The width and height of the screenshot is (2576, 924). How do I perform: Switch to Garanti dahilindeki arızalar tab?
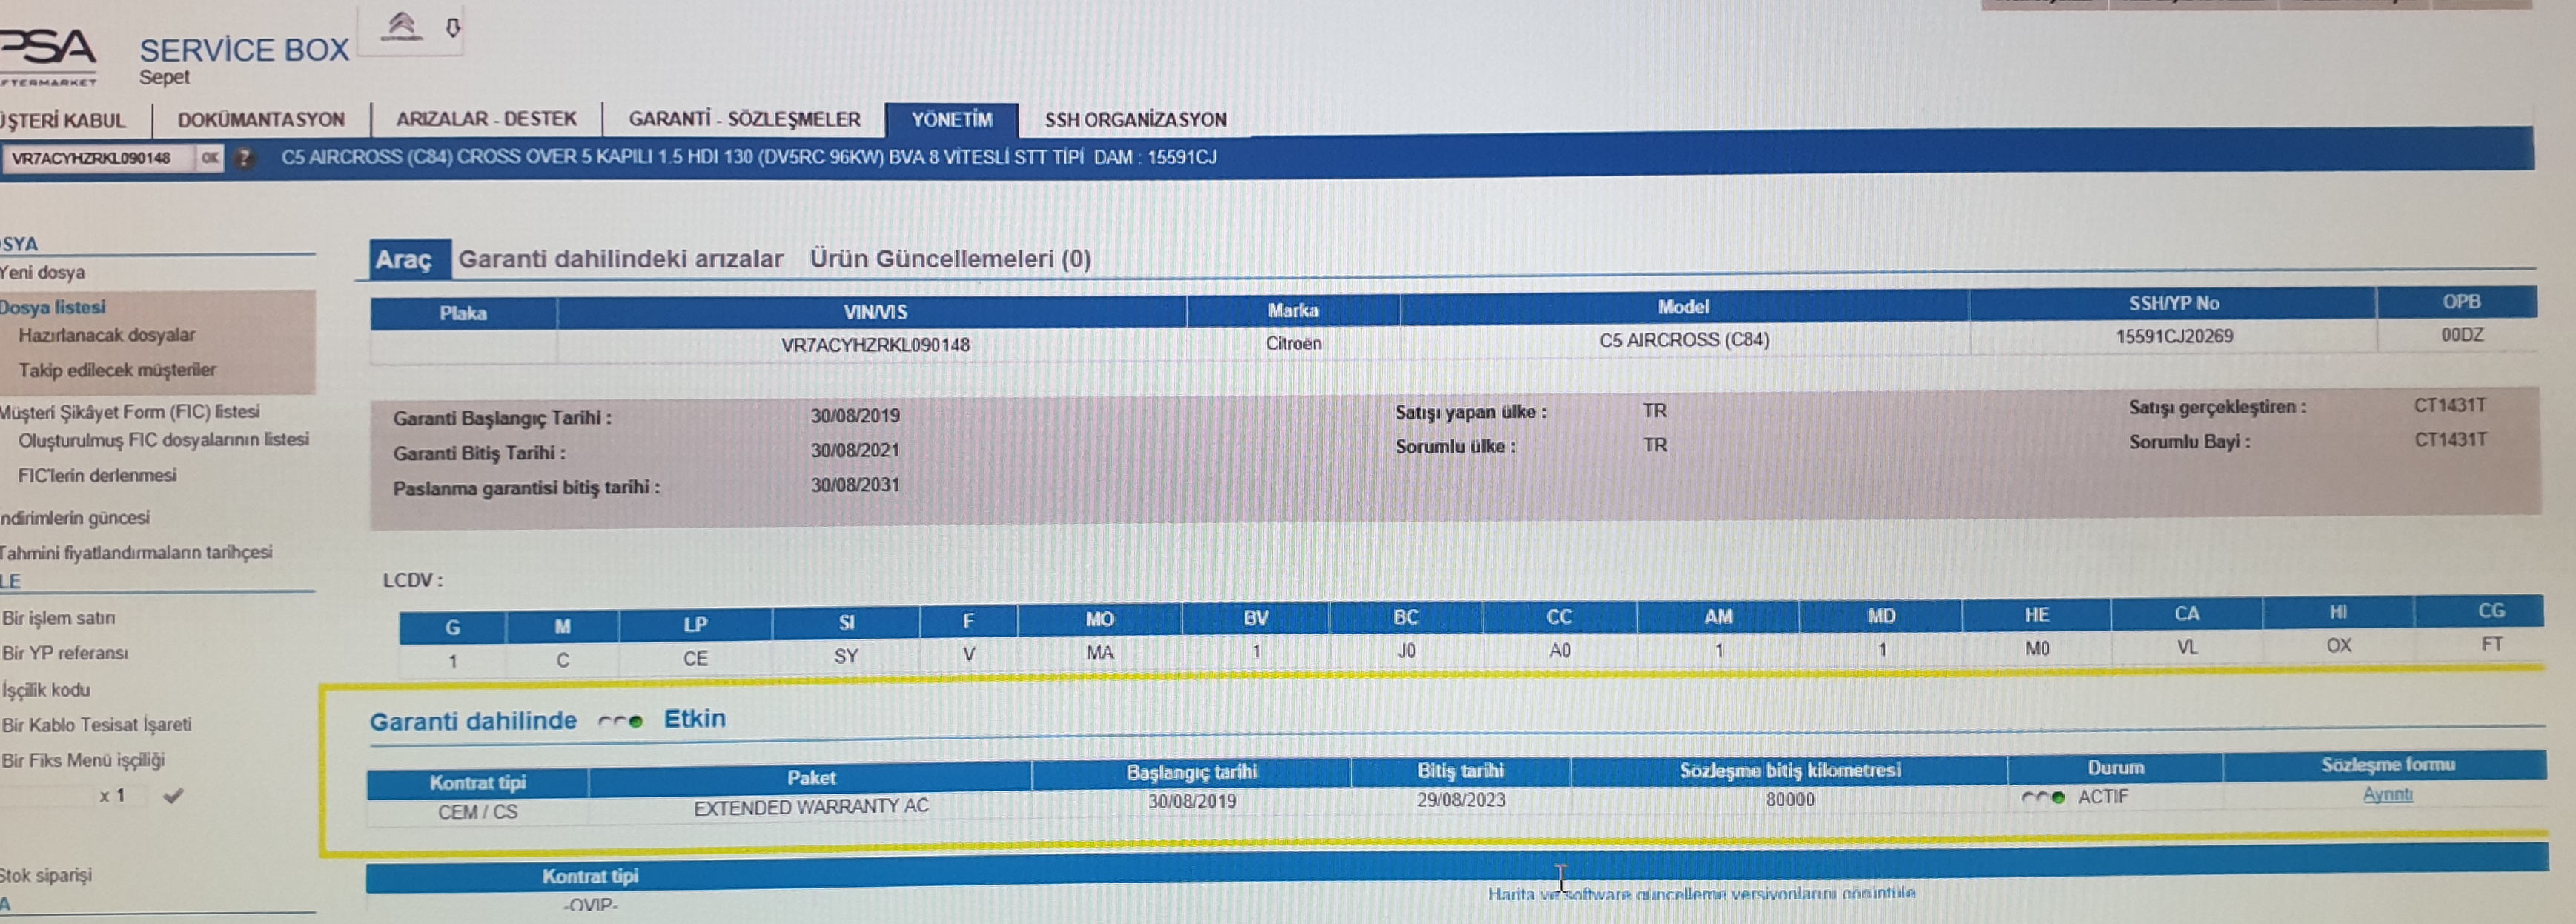pyautogui.click(x=620, y=259)
